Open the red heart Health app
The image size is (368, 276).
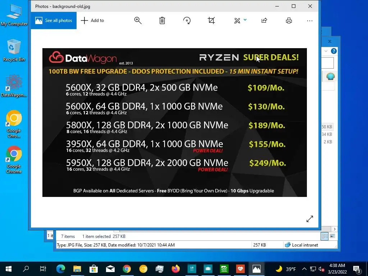pos(240,269)
